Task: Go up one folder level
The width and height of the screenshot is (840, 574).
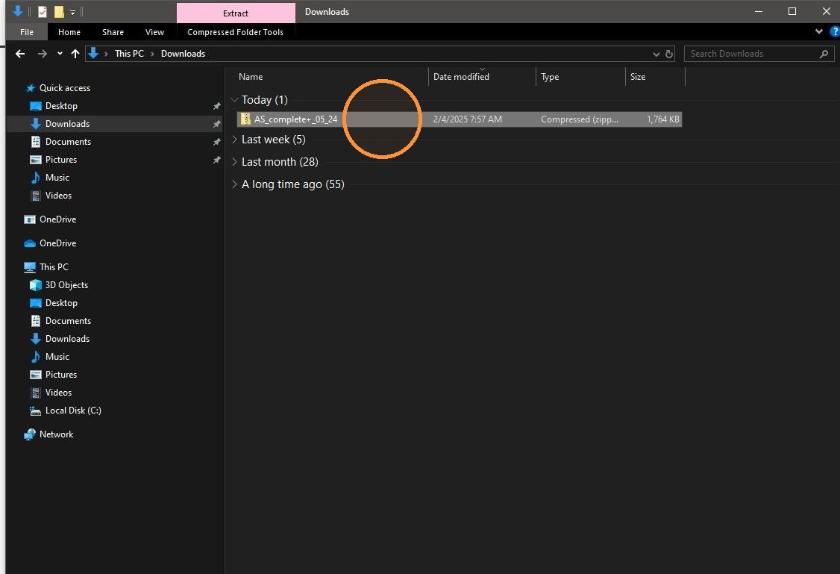Action: pos(75,54)
